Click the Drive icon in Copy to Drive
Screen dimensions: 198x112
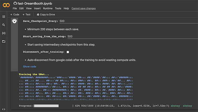point(38,14)
